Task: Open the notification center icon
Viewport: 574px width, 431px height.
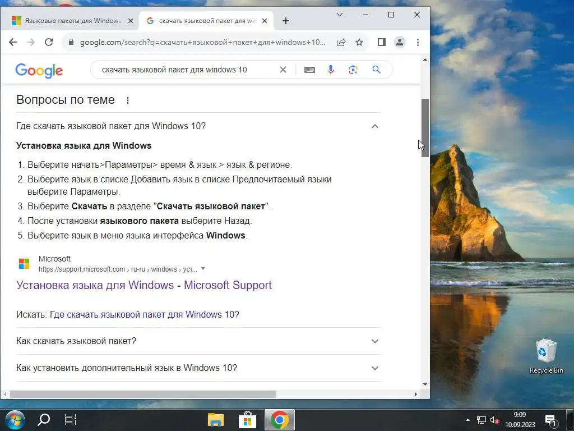Action: pos(550,420)
